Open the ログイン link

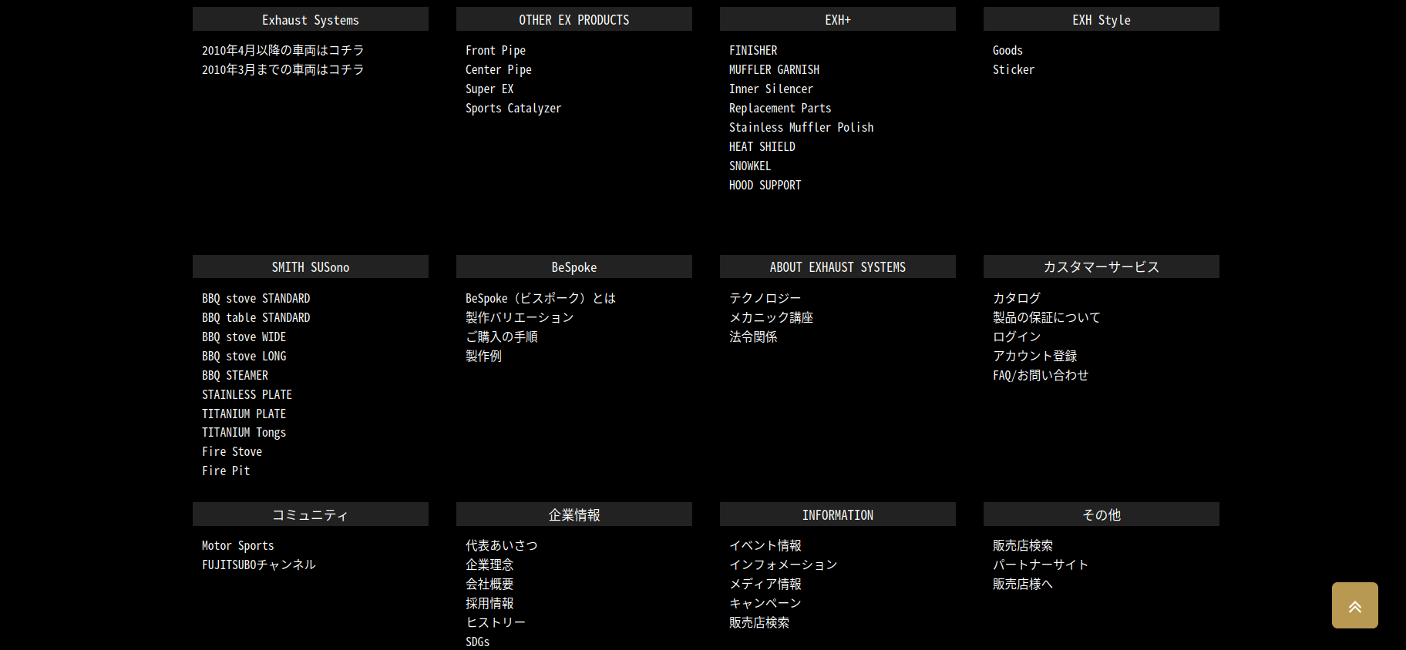click(x=1016, y=337)
